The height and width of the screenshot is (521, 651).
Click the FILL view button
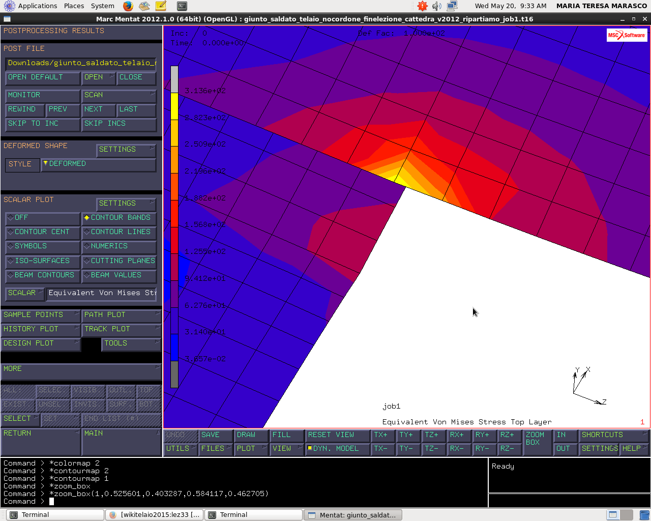pyautogui.click(x=286, y=435)
